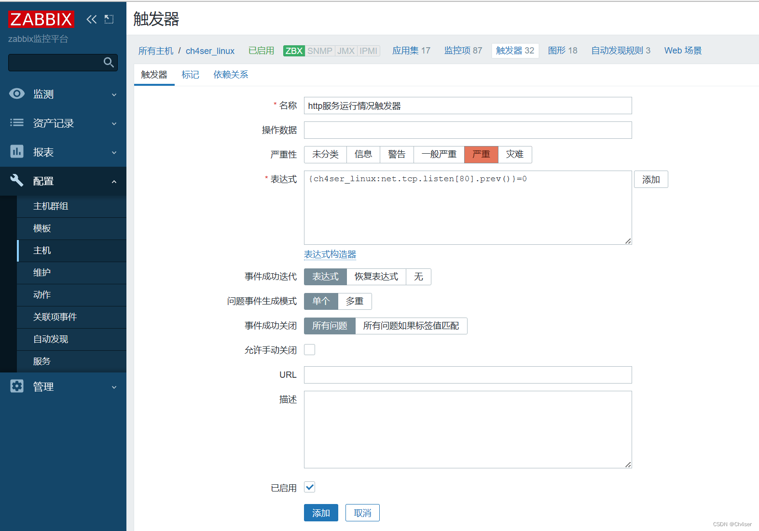Click the 名称 input field
The image size is (759, 531).
point(468,106)
